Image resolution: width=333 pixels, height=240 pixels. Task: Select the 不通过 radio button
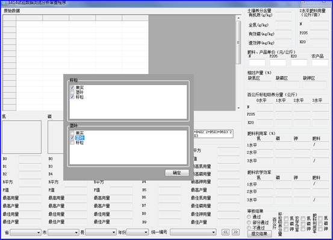(x=249, y=228)
